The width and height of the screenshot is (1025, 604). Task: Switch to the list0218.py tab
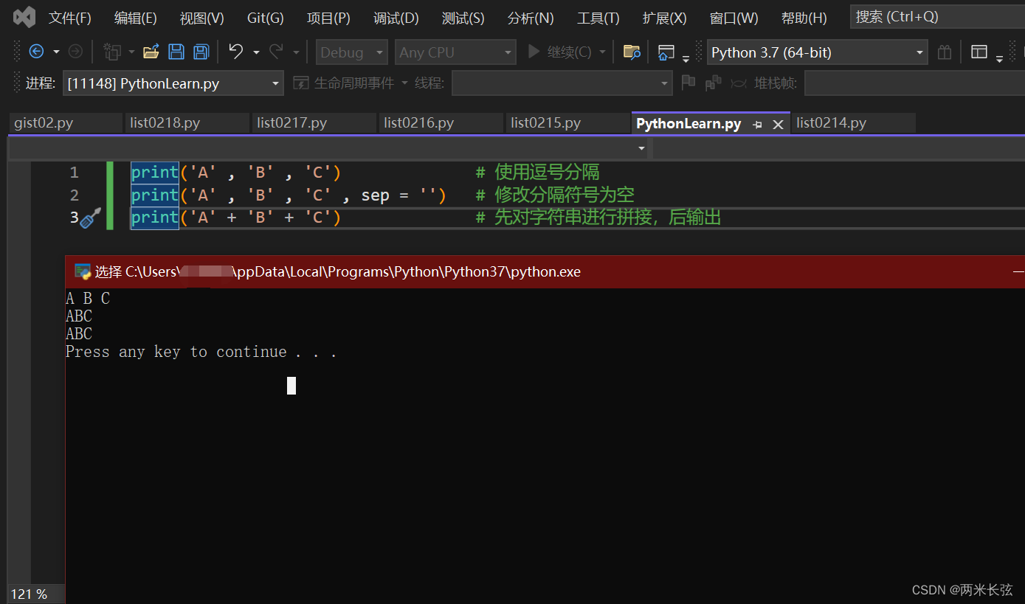187,123
